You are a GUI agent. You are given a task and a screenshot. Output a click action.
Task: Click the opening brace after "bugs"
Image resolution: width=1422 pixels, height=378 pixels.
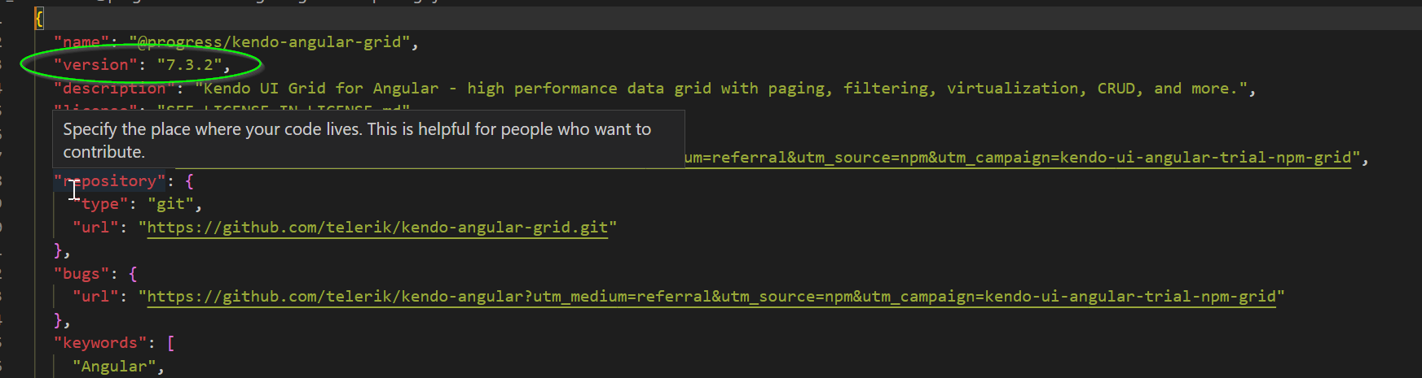133,274
